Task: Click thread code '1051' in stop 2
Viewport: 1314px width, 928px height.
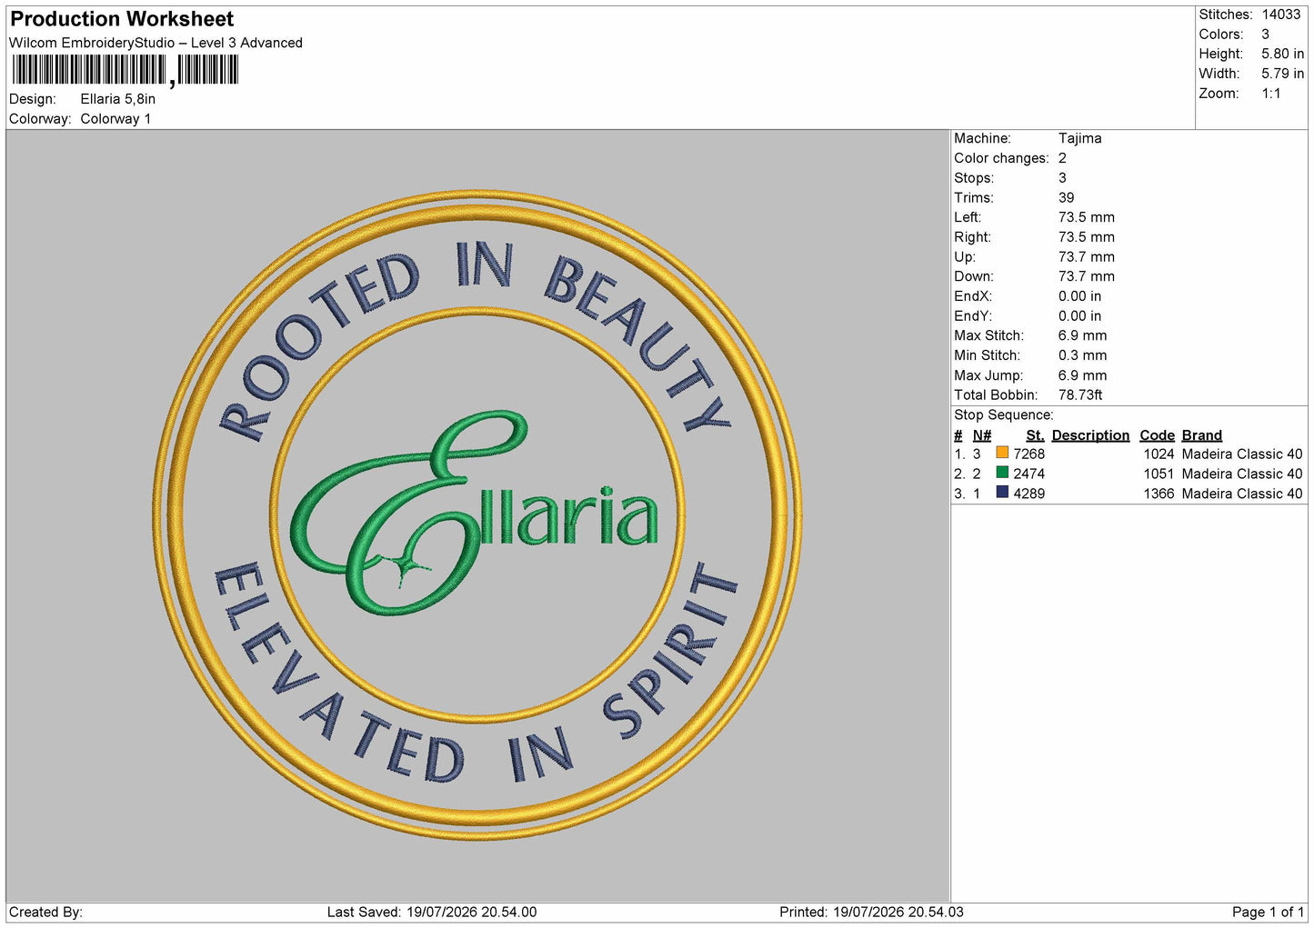Action: (1159, 474)
